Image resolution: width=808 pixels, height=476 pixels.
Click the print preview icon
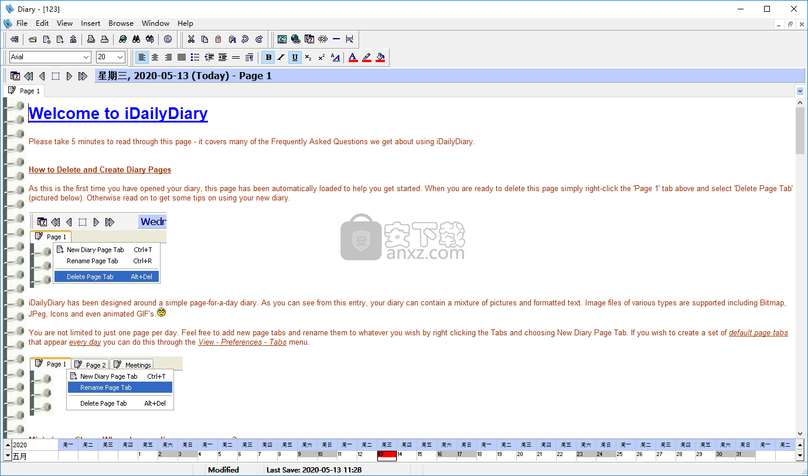pos(91,39)
